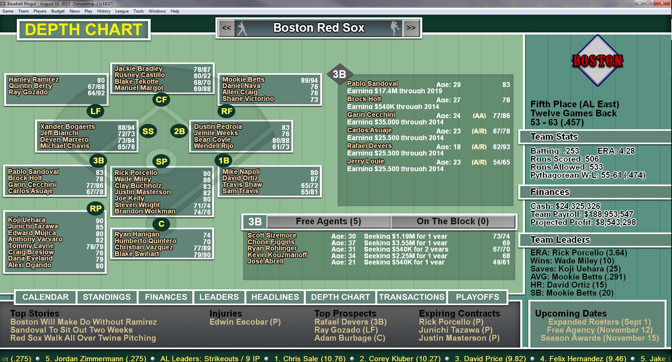This screenshot has height=362, width=672.
Task: Click the 3B diamond position icon above panel
Action: [339, 74]
